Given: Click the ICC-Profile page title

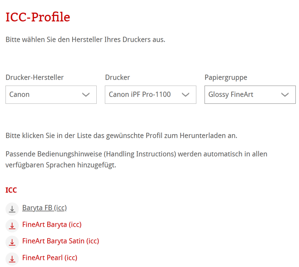Looking at the screenshot, I should [37, 17].
